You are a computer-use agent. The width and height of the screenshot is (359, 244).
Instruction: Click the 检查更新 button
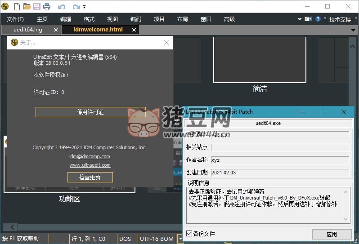click(x=90, y=177)
